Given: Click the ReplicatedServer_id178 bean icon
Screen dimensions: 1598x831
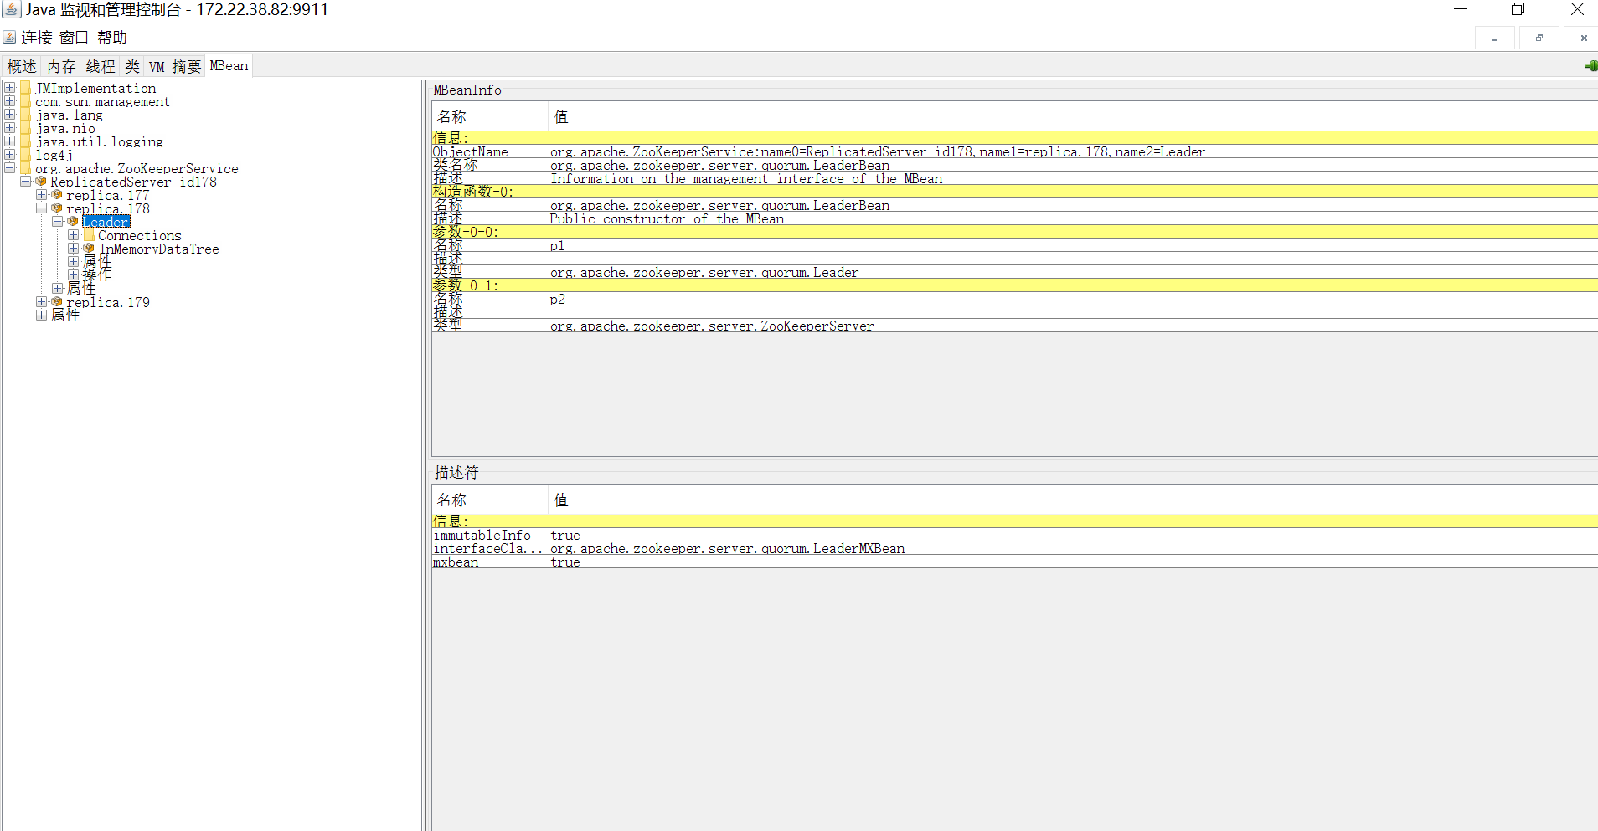Looking at the screenshot, I should coord(41,182).
